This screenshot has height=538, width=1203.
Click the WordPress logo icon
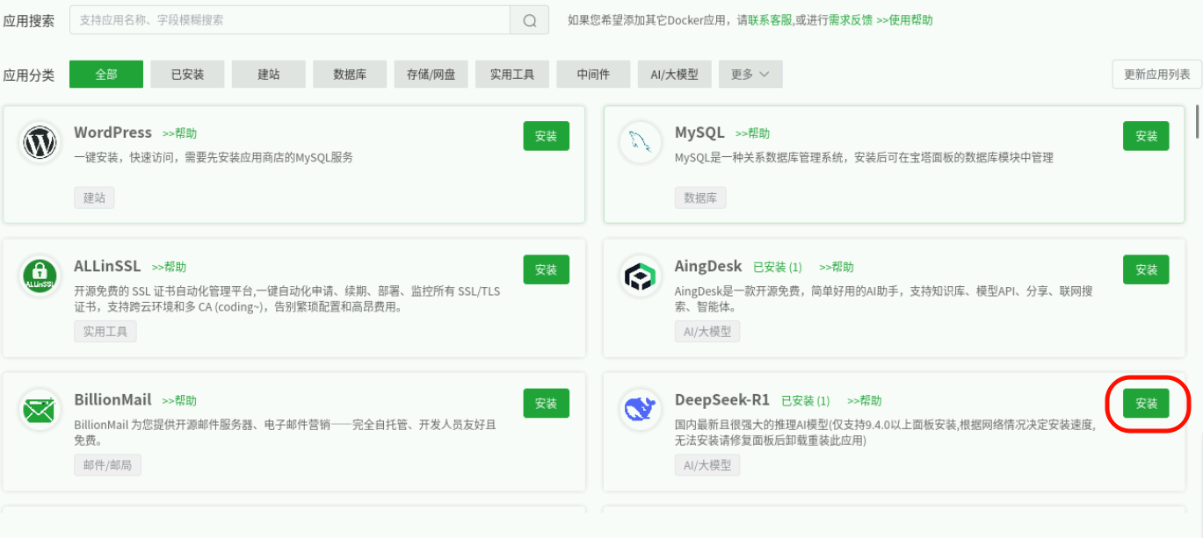(x=40, y=143)
